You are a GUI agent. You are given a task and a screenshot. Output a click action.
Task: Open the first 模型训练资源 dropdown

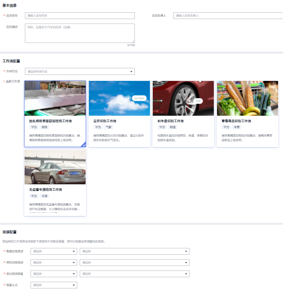tap(54, 262)
